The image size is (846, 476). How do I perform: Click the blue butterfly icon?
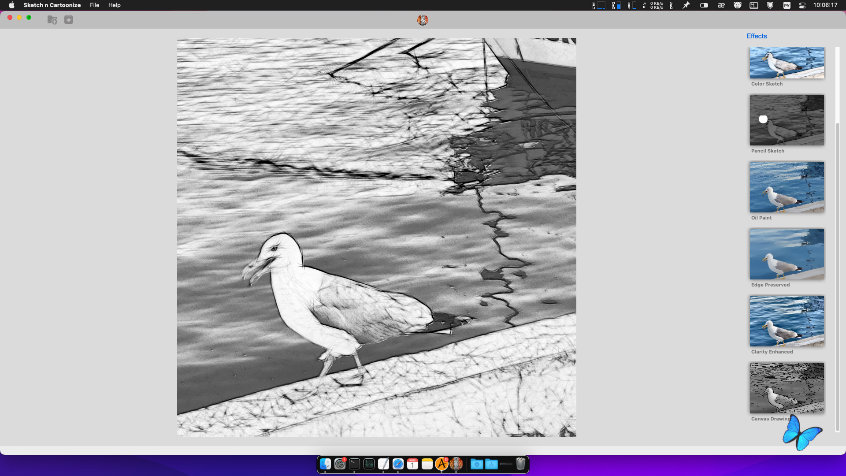tap(802, 433)
